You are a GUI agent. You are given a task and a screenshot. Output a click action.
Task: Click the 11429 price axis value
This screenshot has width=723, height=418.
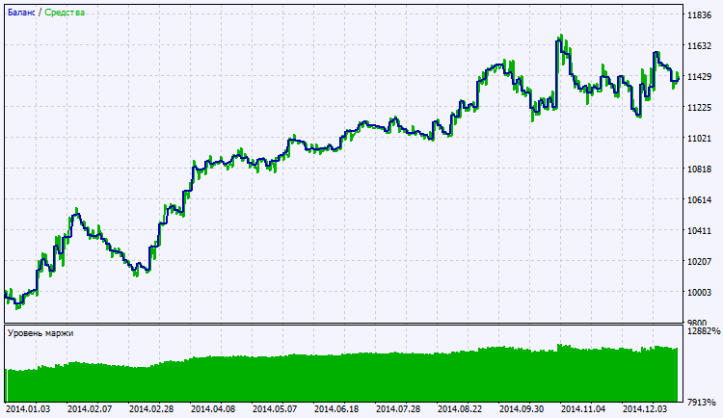699,77
